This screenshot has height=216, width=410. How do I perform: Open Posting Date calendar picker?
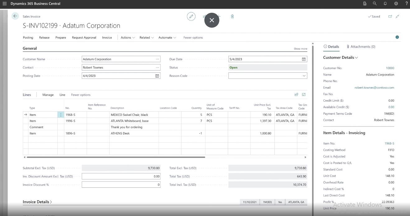pyautogui.click(x=157, y=76)
